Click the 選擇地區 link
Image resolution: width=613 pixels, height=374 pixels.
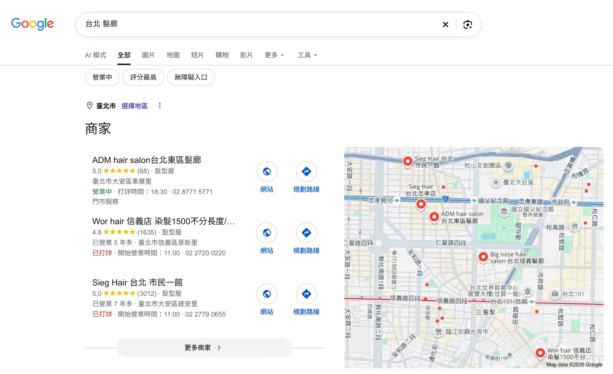point(134,106)
